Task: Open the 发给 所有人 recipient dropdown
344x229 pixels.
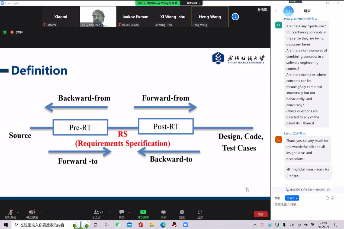Action: coord(292,198)
